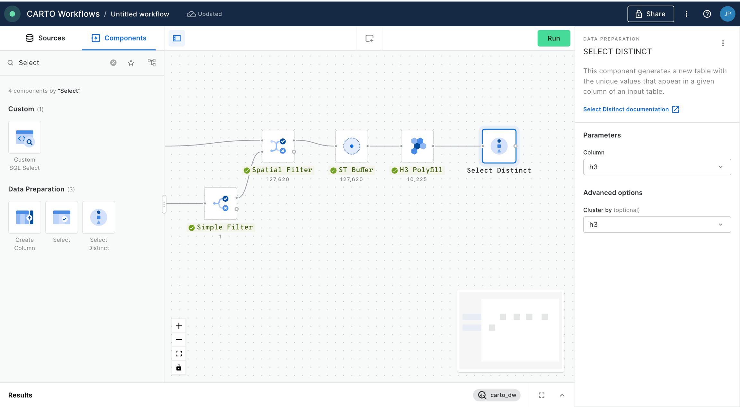
Task: Click the H3 Polyfill node on canvas
Action: point(417,146)
